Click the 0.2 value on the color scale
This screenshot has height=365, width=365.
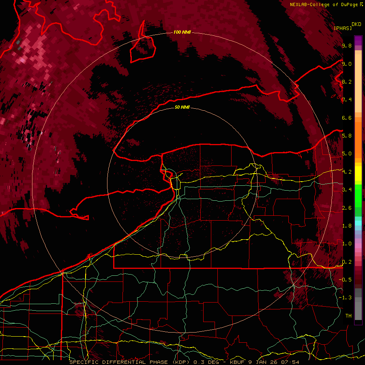[347, 262]
